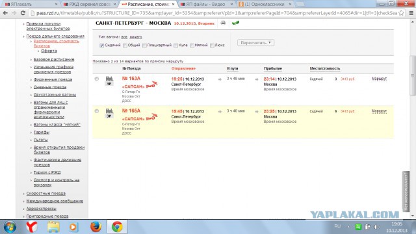Sort by Прибытие column header
416x234 pixels.
point(273,68)
